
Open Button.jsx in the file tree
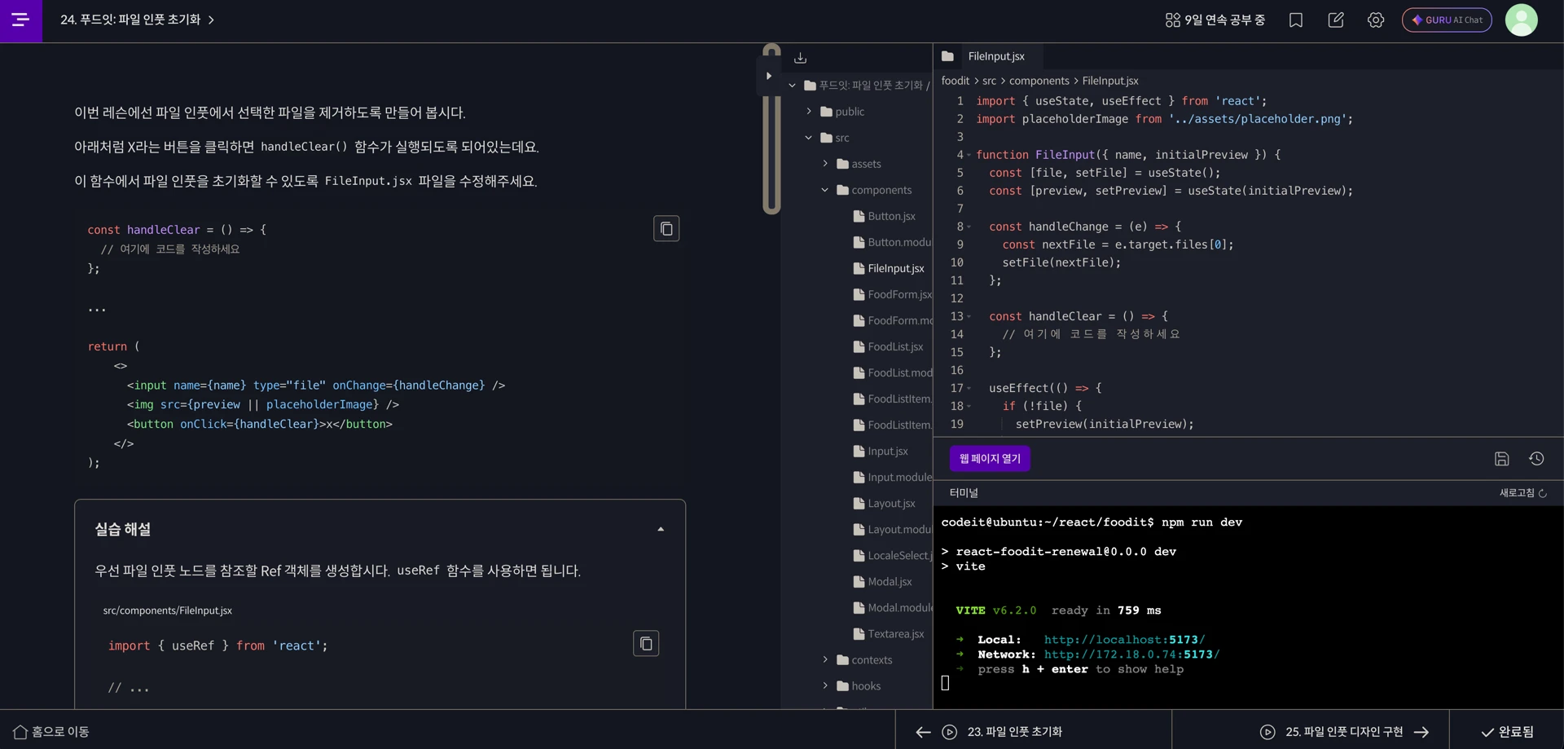pos(885,216)
